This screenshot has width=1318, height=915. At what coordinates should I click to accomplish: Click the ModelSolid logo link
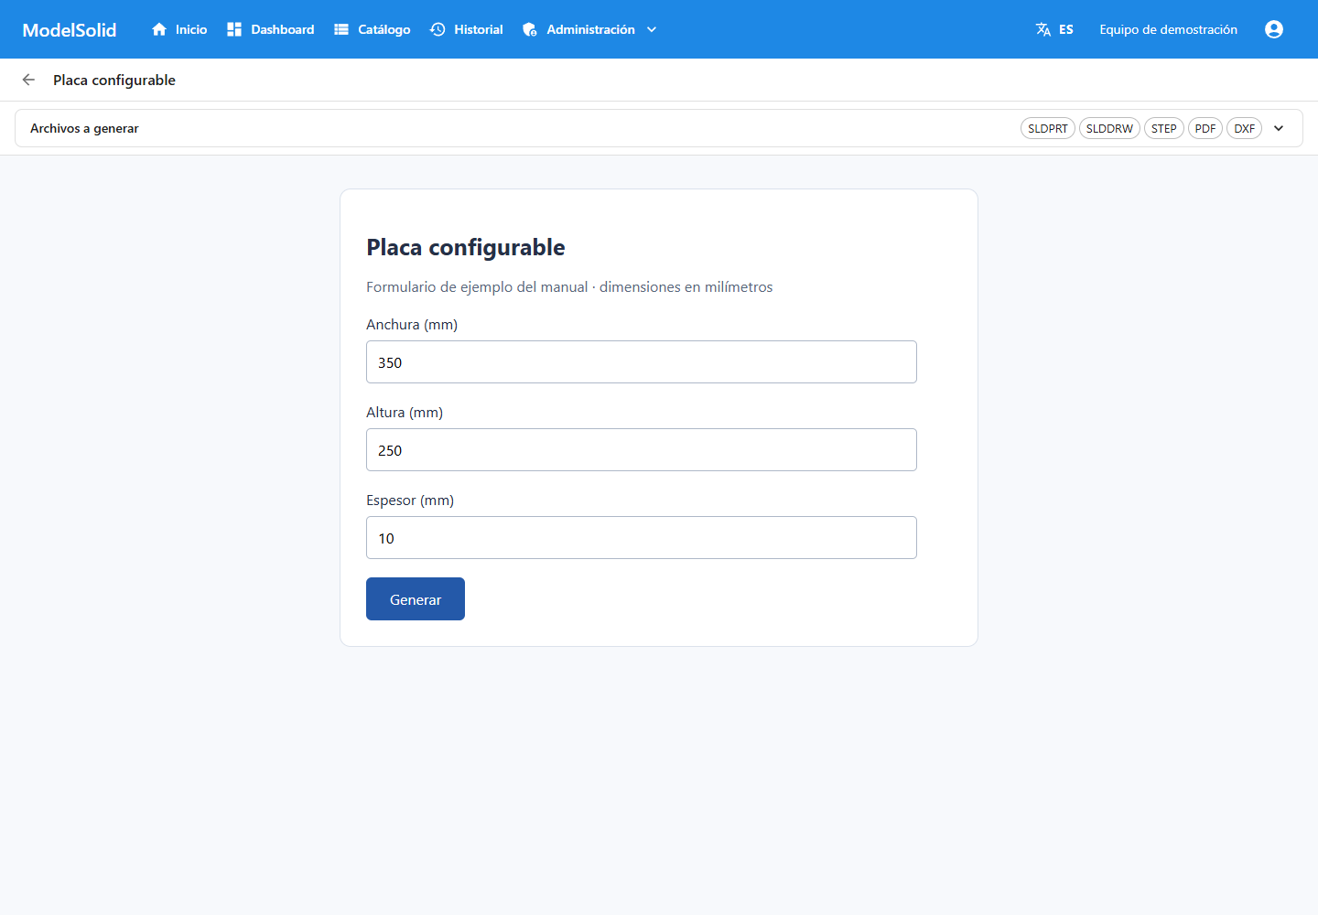(70, 29)
